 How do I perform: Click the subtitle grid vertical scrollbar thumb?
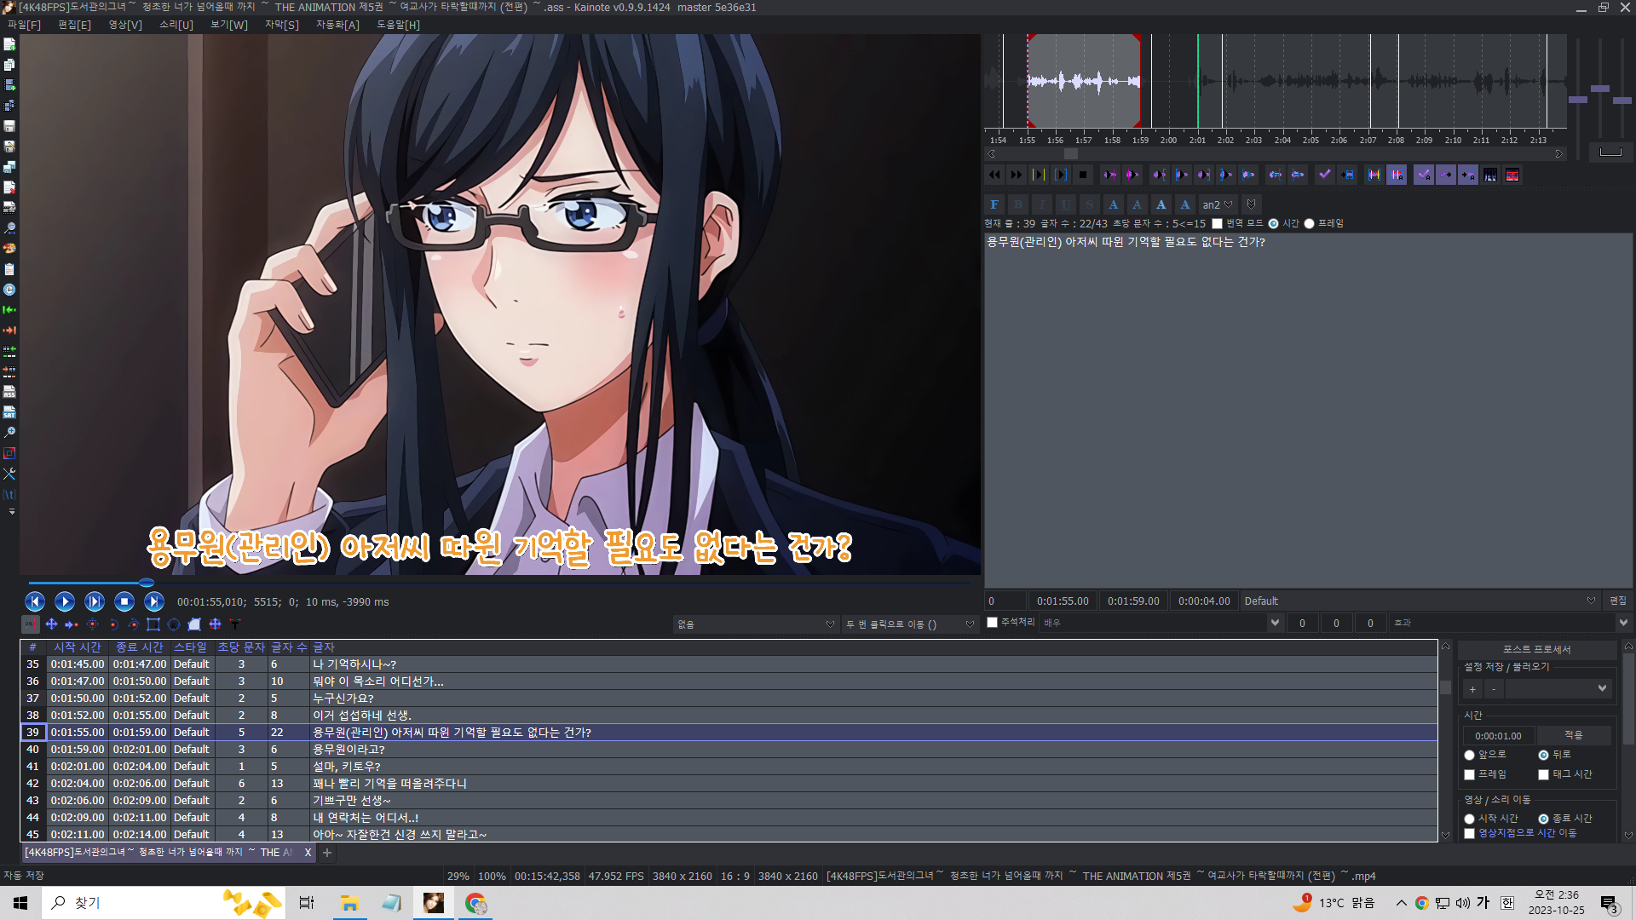pyautogui.click(x=1445, y=687)
